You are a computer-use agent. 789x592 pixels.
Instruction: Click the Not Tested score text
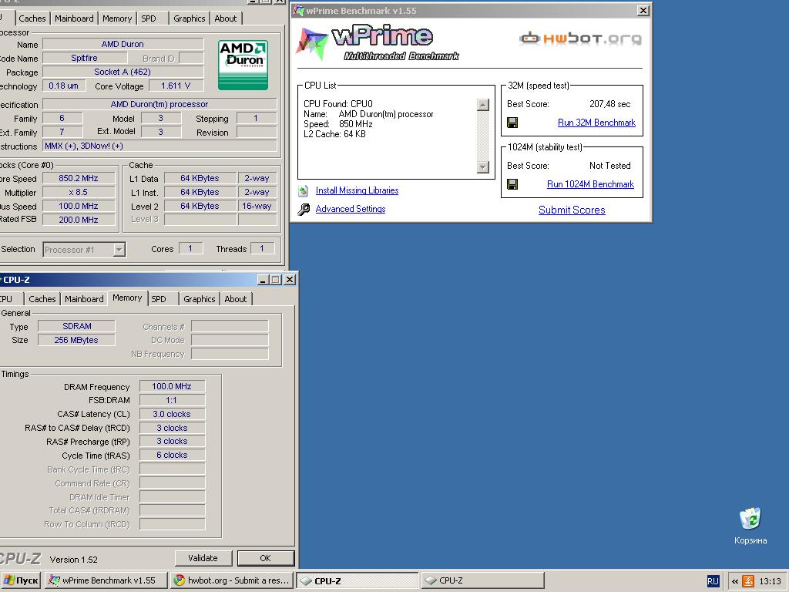point(610,166)
